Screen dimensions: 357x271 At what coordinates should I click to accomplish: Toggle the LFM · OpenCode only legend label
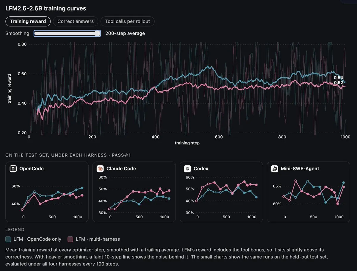point(39,239)
